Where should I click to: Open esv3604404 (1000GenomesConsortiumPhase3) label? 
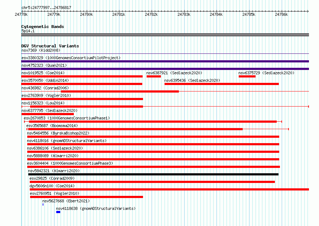click(x=70, y=163)
